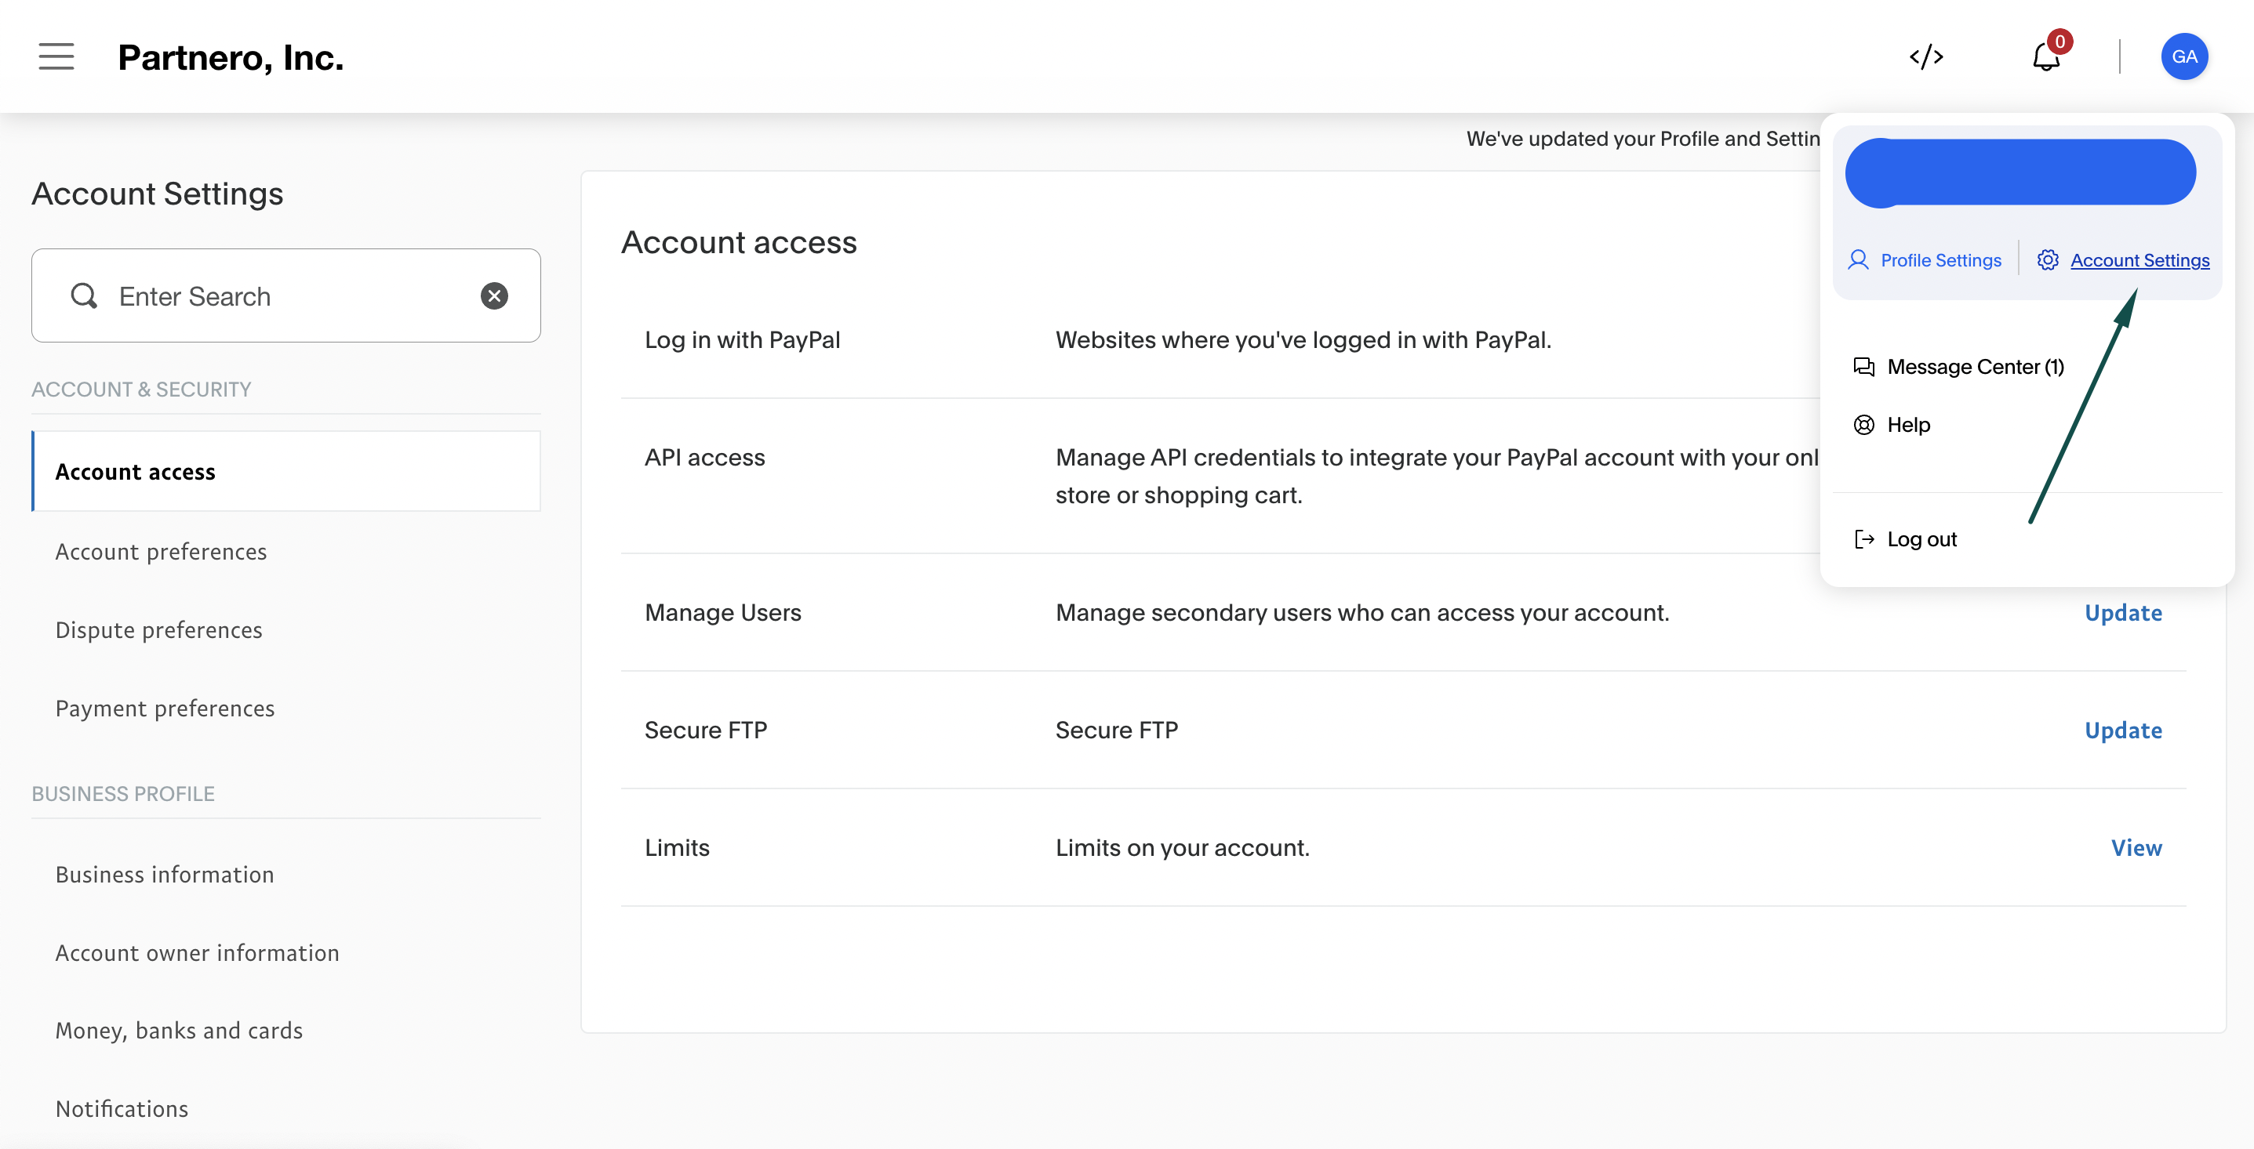This screenshot has width=2254, height=1149.
Task: Click the ACCOUNT & SECURITY section heading
Action: (141, 389)
